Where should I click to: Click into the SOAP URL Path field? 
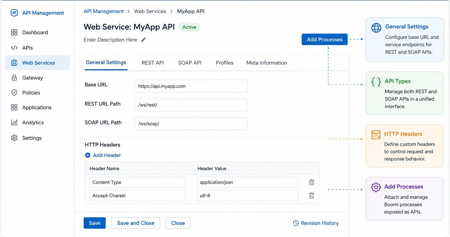tap(191, 124)
